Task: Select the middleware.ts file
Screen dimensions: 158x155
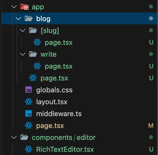Action: pyautogui.click(x=59, y=114)
